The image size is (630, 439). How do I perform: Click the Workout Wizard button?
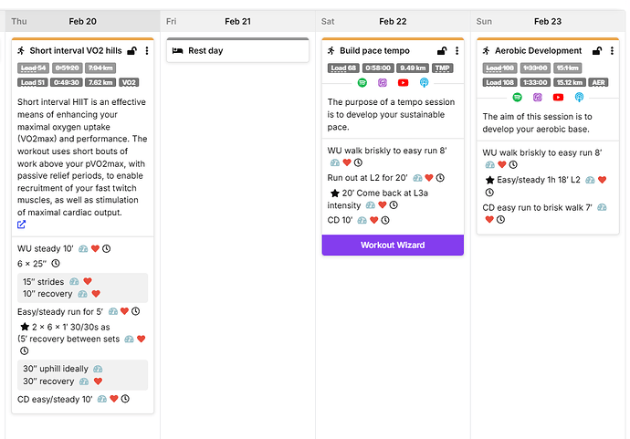393,245
